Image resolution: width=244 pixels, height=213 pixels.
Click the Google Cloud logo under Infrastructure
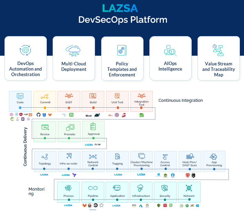tap(147, 206)
